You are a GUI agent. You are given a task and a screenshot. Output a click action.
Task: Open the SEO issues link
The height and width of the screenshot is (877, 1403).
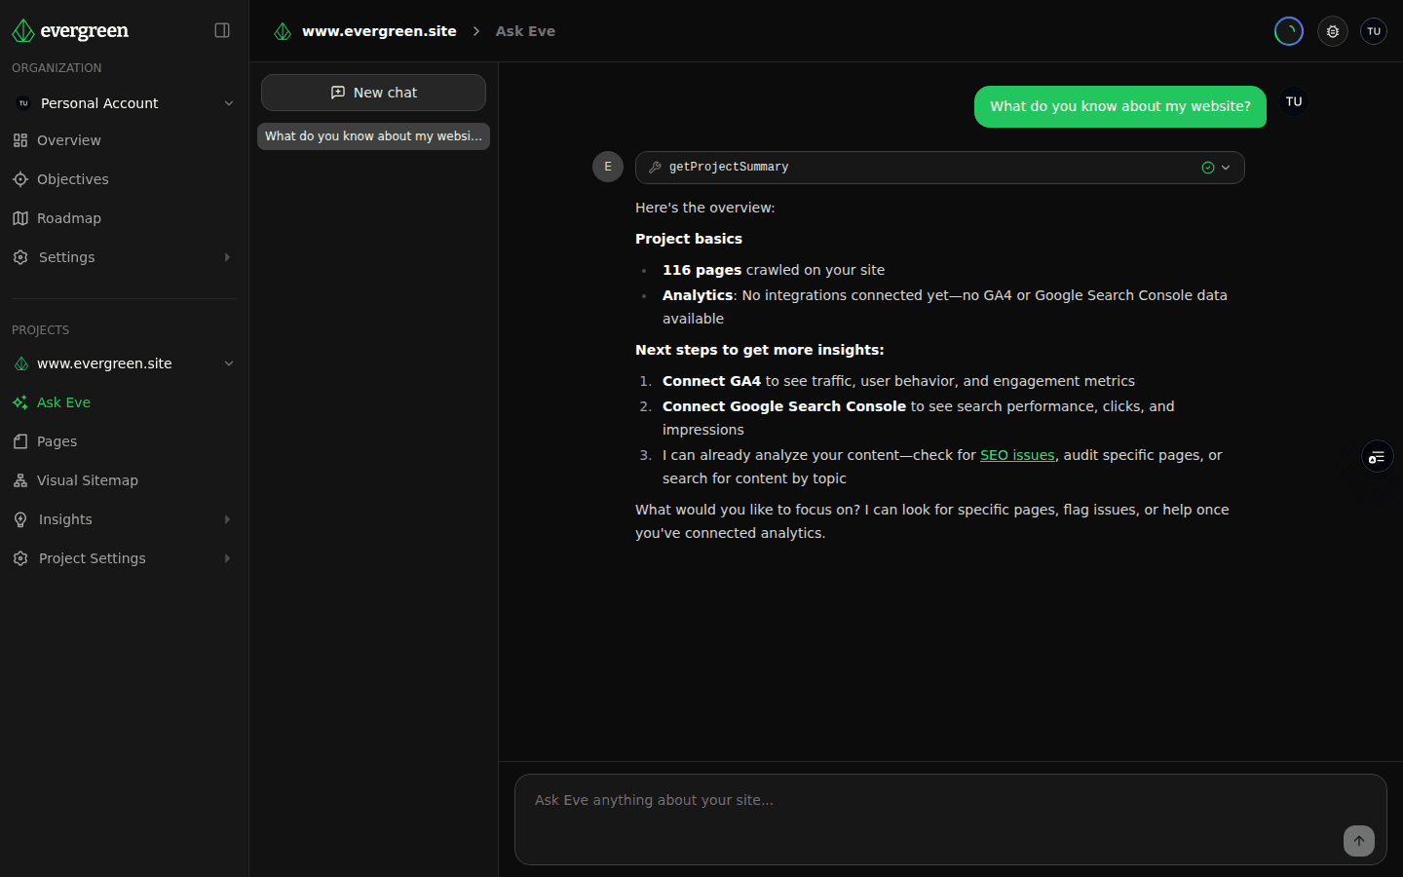click(x=1017, y=454)
